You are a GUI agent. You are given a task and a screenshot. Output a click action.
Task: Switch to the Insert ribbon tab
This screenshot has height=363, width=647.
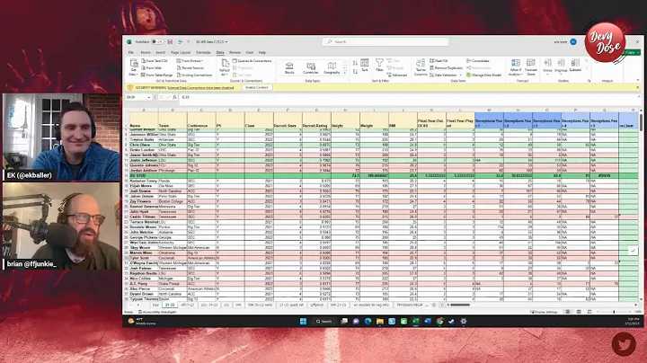click(x=161, y=52)
